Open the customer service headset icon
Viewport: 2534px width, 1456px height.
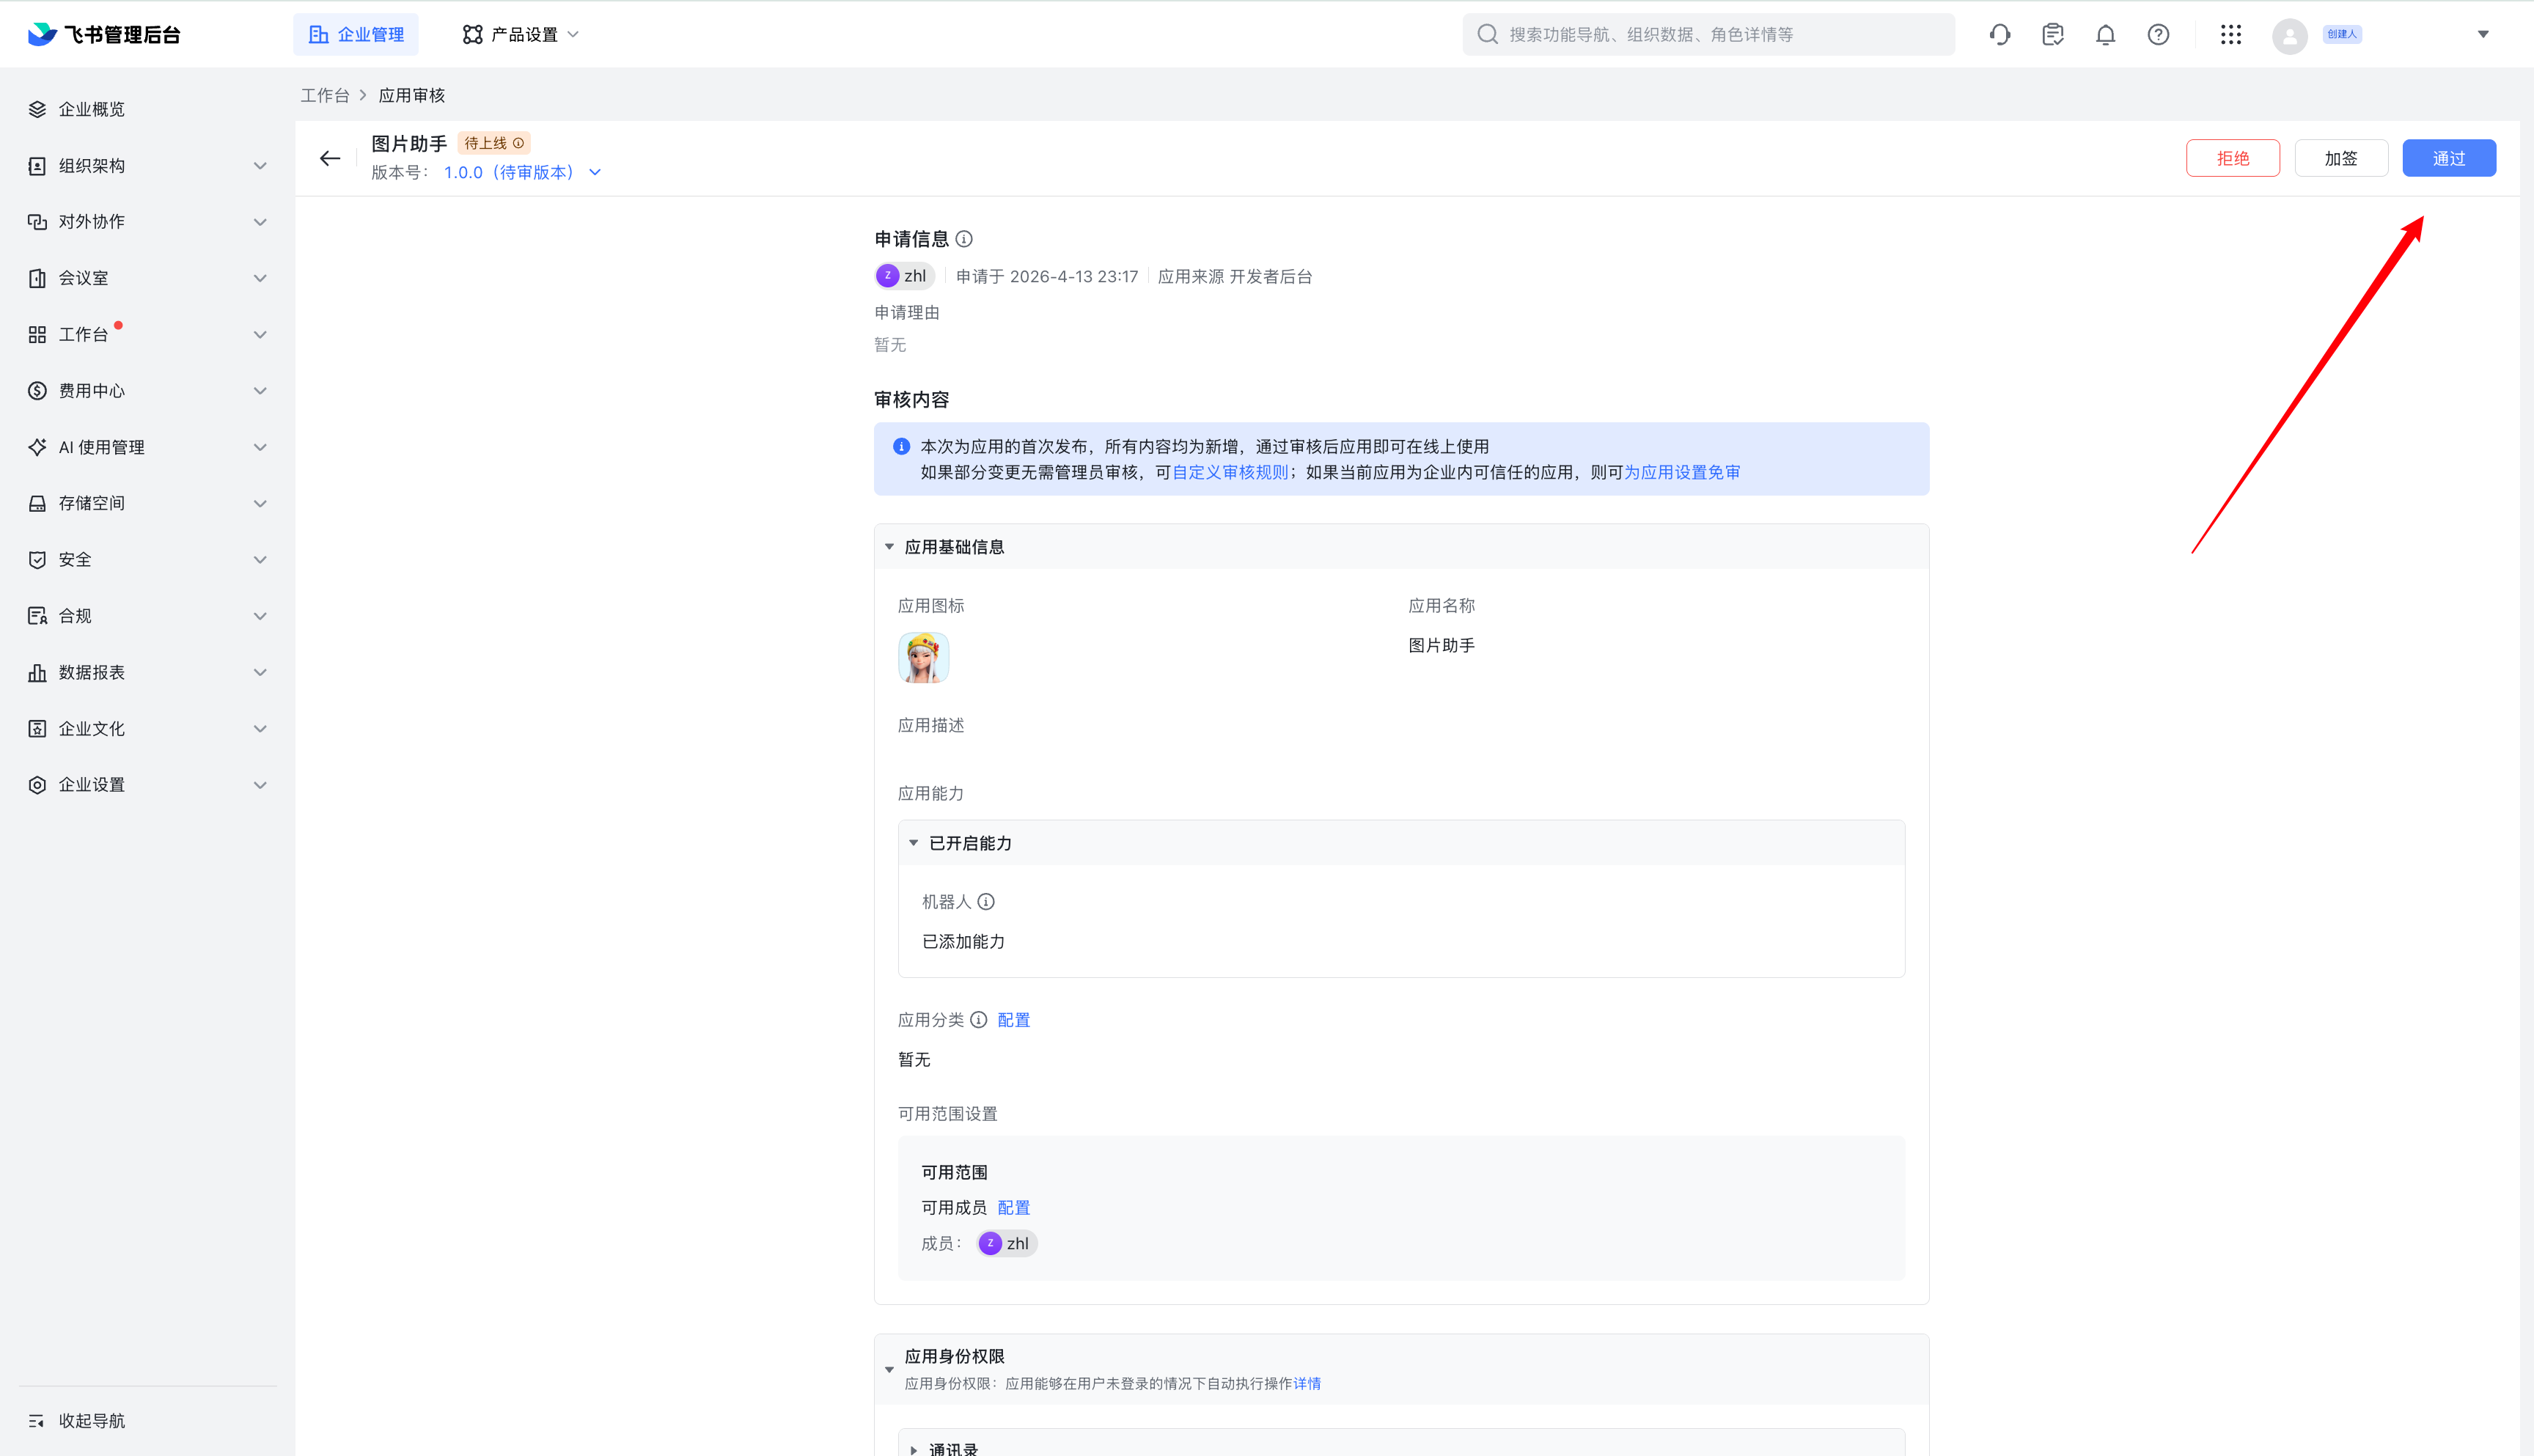pyautogui.click(x=1999, y=35)
